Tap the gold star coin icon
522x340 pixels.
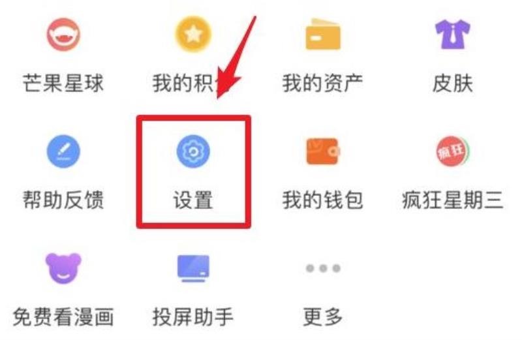(193, 34)
